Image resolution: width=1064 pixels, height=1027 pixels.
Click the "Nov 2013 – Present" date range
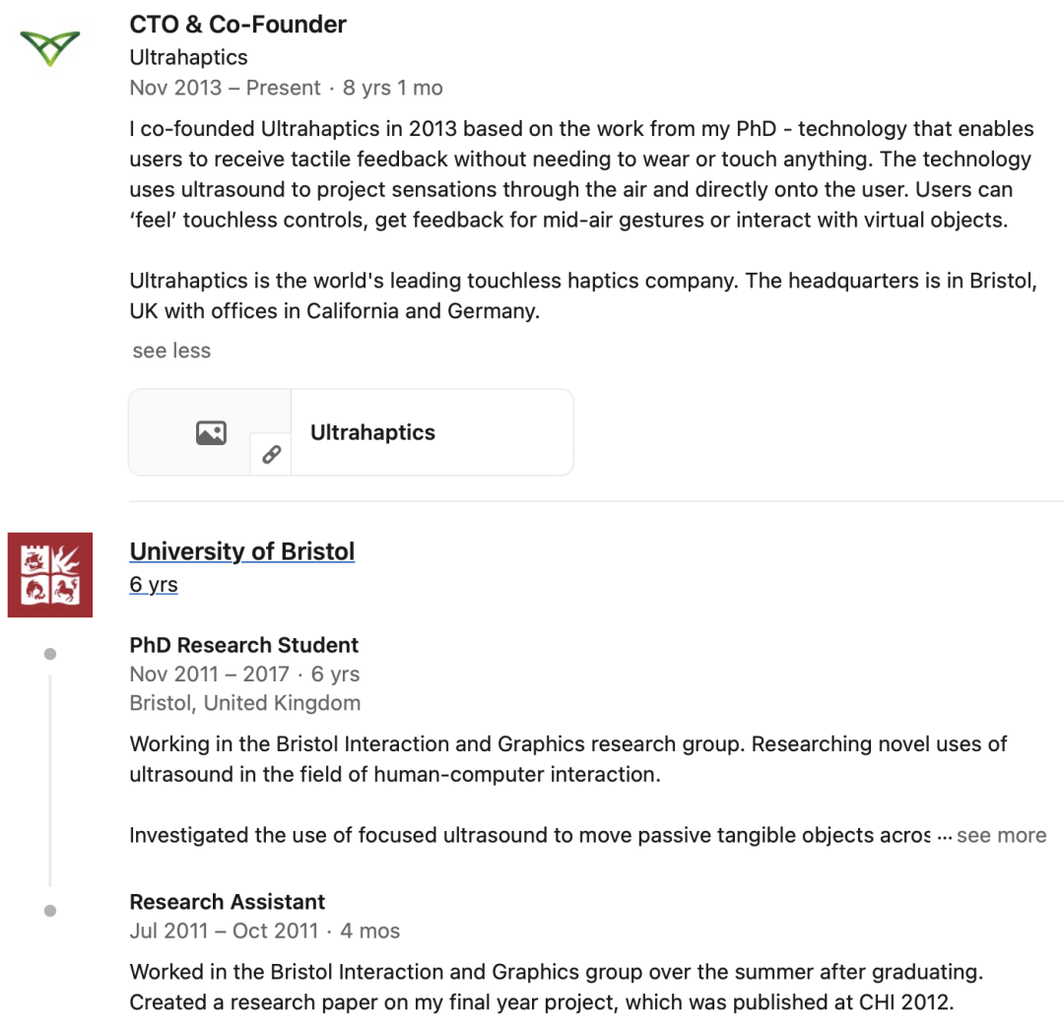pyautogui.click(x=226, y=88)
